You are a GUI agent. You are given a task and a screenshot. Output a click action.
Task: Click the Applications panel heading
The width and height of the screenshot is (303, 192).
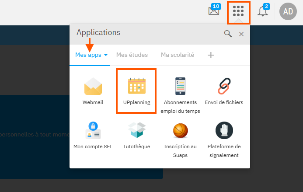click(98, 32)
